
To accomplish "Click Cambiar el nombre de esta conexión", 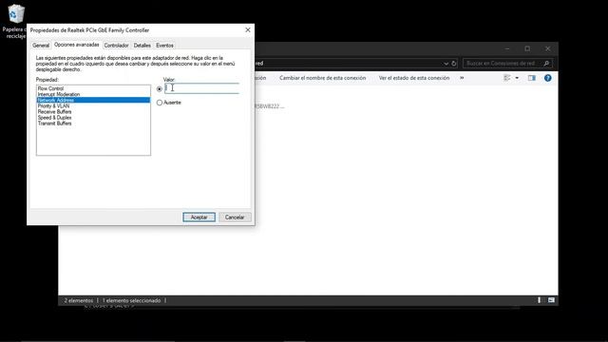I will (x=323, y=78).
